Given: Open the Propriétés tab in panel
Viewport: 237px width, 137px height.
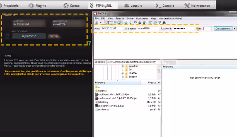Looking at the screenshot, I should pyautogui.click(x=9, y=6).
